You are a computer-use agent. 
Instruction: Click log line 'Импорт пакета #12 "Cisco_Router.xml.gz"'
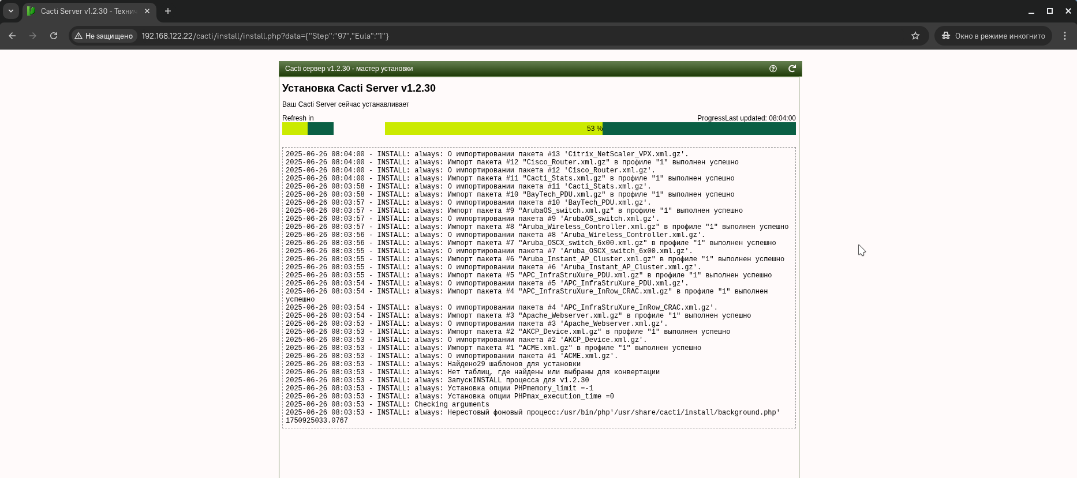click(x=512, y=162)
